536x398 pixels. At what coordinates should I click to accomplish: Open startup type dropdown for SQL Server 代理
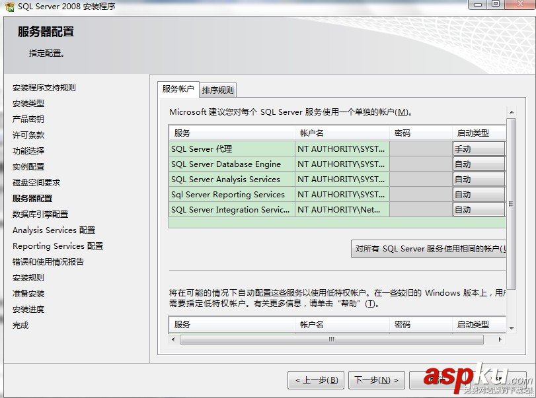pos(479,149)
